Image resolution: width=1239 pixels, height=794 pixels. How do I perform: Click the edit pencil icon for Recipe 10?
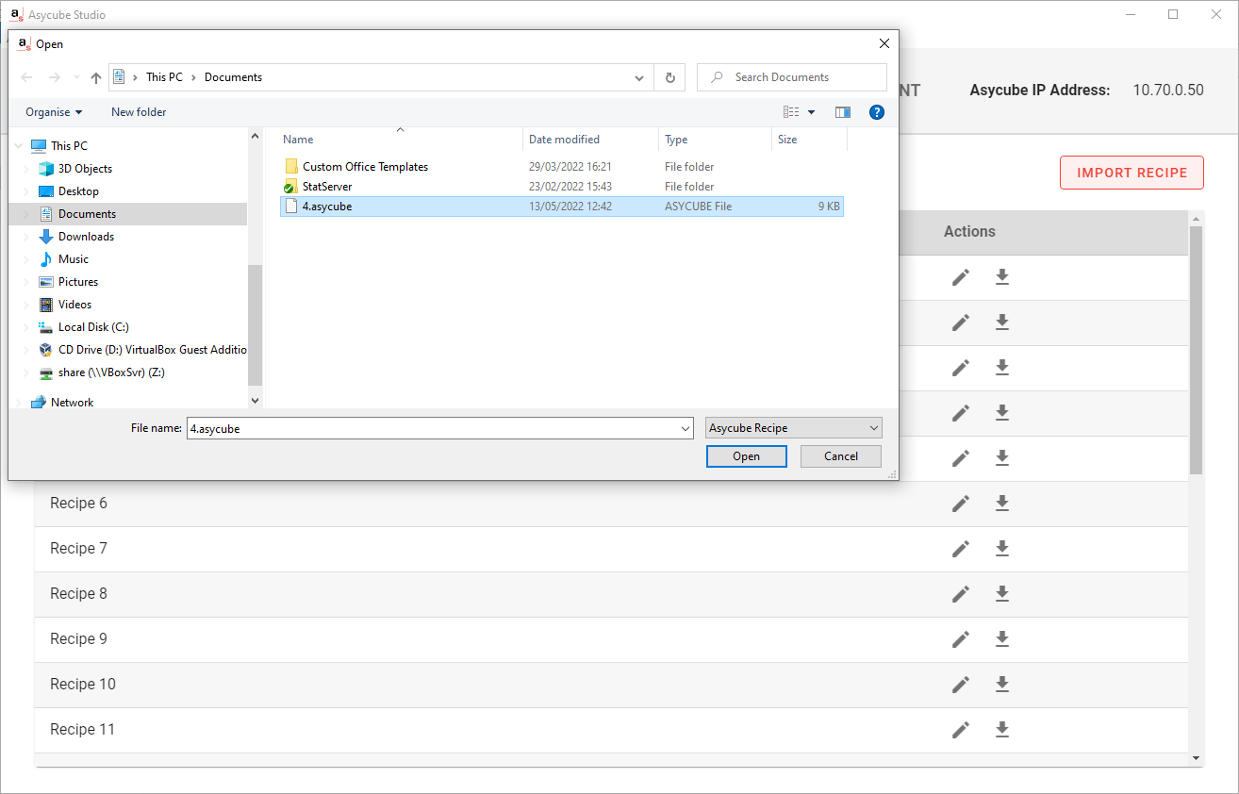point(960,685)
